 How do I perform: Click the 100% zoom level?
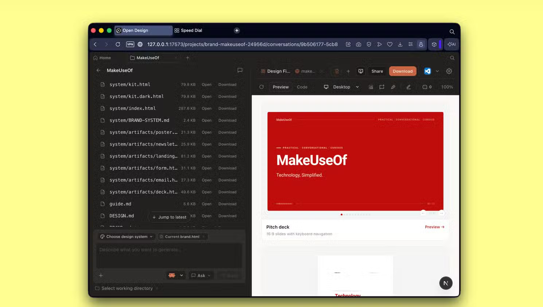447,87
